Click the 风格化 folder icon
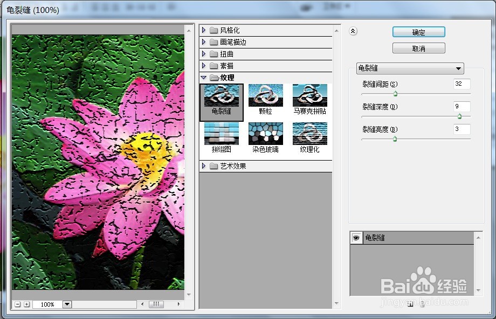The width and height of the screenshot is (496, 319). (x=214, y=30)
